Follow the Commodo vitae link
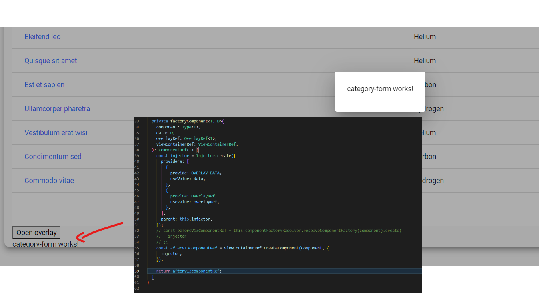539x293 pixels. pyautogui.click(x=49, y=181)
